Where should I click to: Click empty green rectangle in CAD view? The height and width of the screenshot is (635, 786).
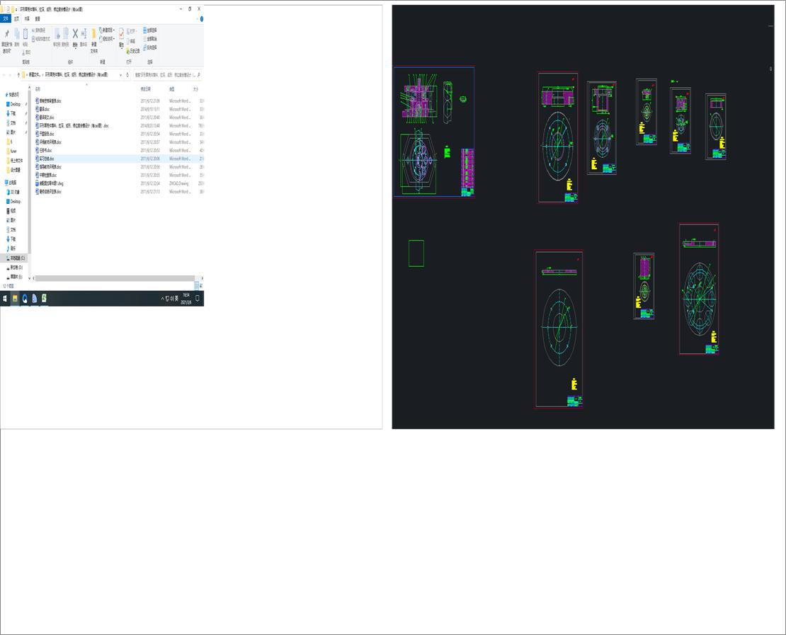(416, 253)
